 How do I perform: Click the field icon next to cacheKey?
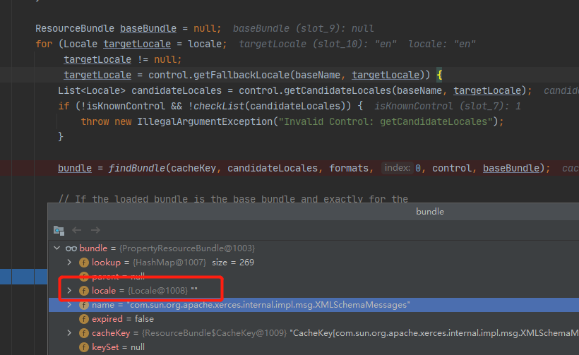[x=84, y=333]
